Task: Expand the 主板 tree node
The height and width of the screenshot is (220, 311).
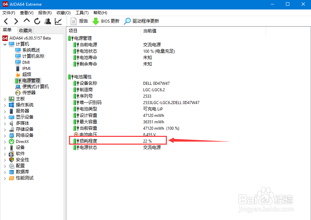Action: pyautogui.click(x=5, y=99)
